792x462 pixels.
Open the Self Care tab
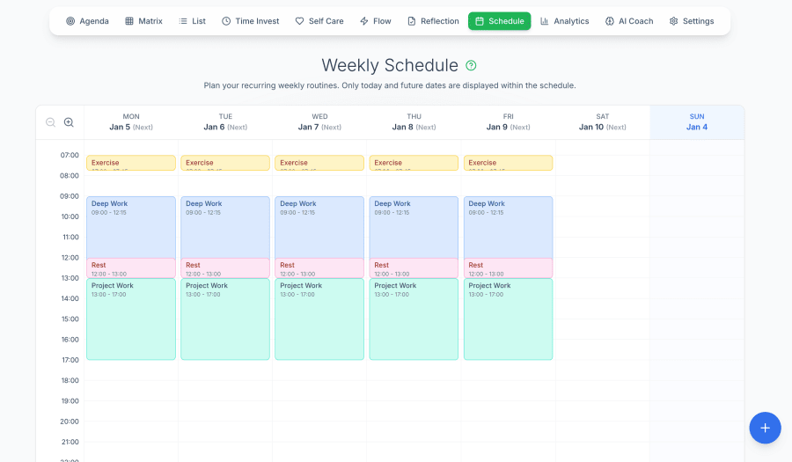pyautogui.click(x=319, y=21)
